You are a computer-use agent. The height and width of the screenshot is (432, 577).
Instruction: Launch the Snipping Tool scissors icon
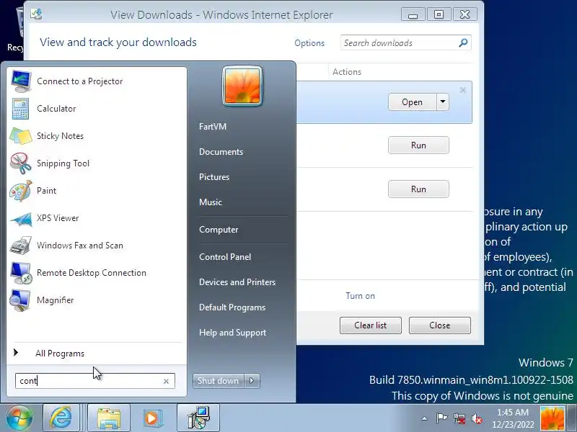pos(21,163)
